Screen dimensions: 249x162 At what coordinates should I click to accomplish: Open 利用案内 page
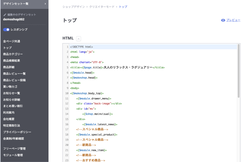point(9,112)
